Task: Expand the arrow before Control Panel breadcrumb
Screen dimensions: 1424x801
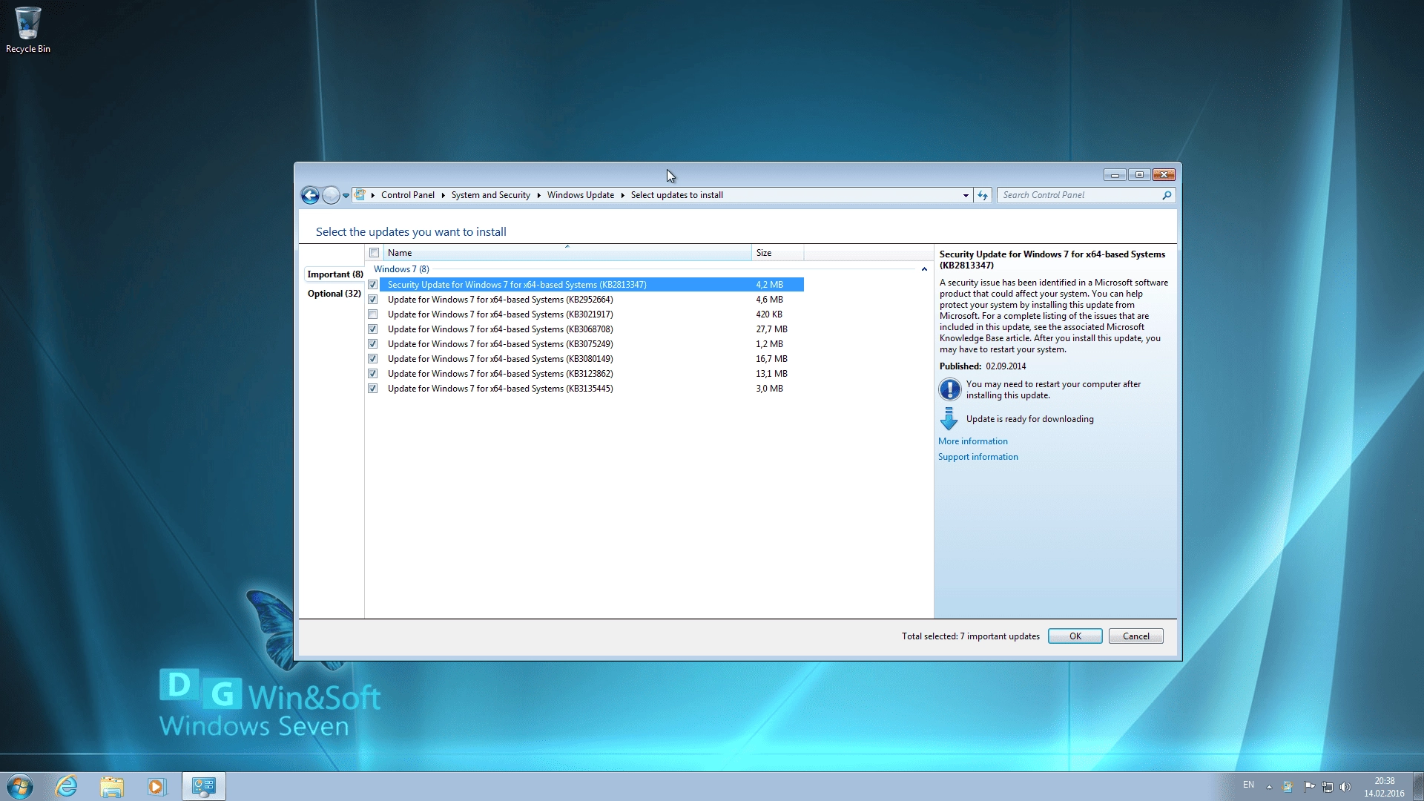Action: 373,196
